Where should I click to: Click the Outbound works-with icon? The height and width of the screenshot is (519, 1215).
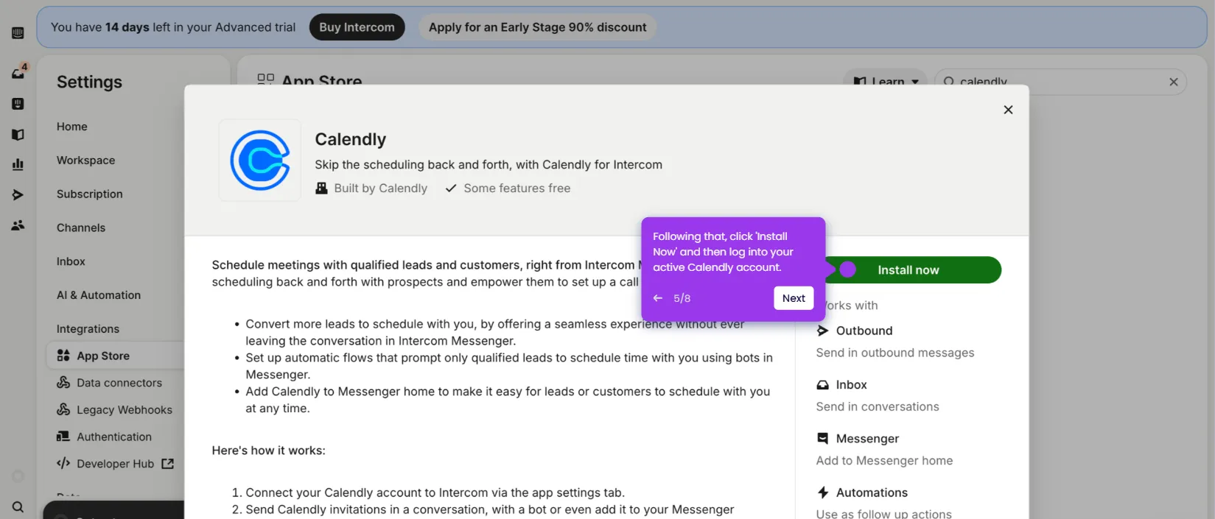[x=822, y=331]
